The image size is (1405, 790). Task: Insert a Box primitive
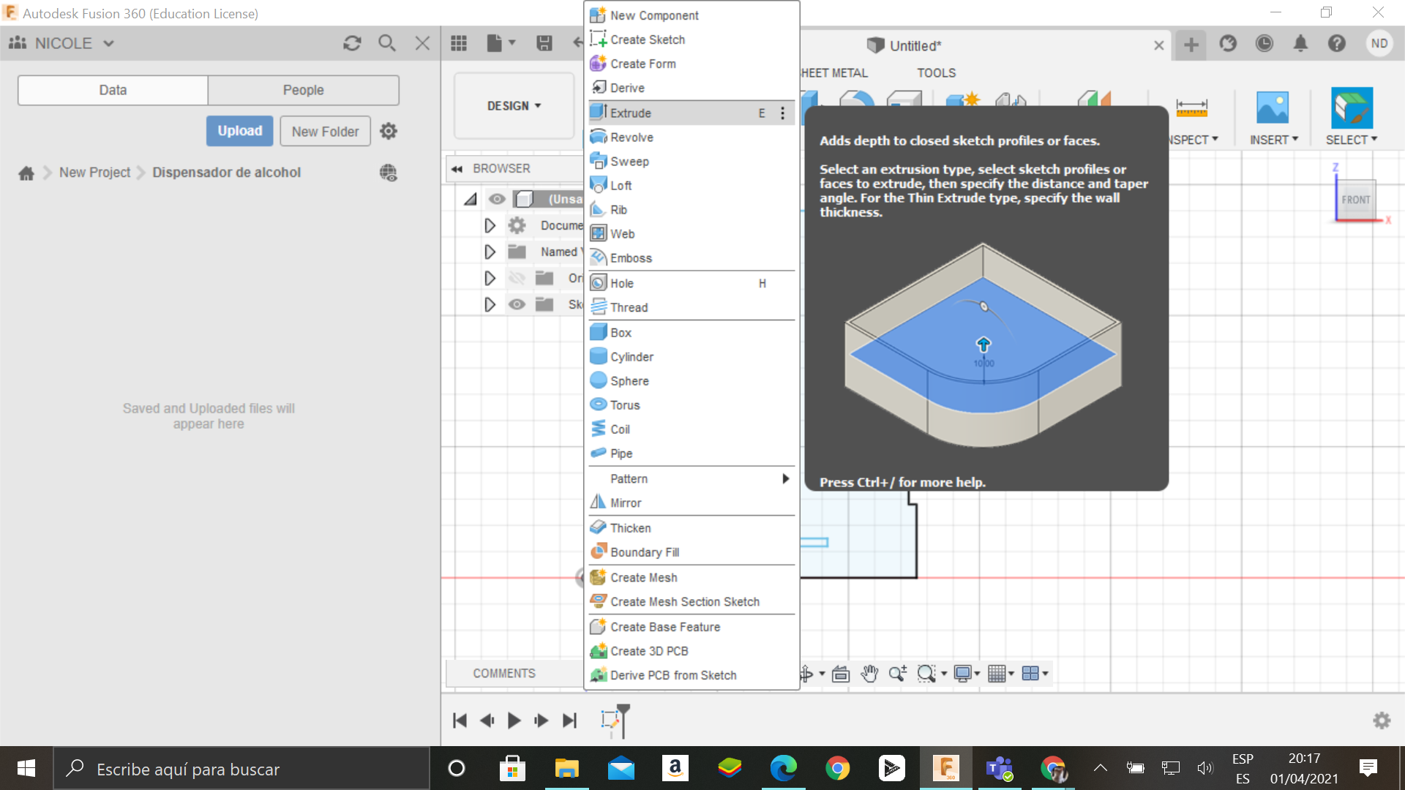pos(691,333)
